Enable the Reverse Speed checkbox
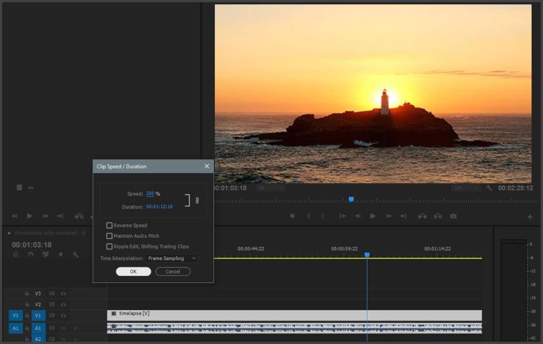Image resolution: width=543 pixels, height=344 pixels. tap(109, 226)
